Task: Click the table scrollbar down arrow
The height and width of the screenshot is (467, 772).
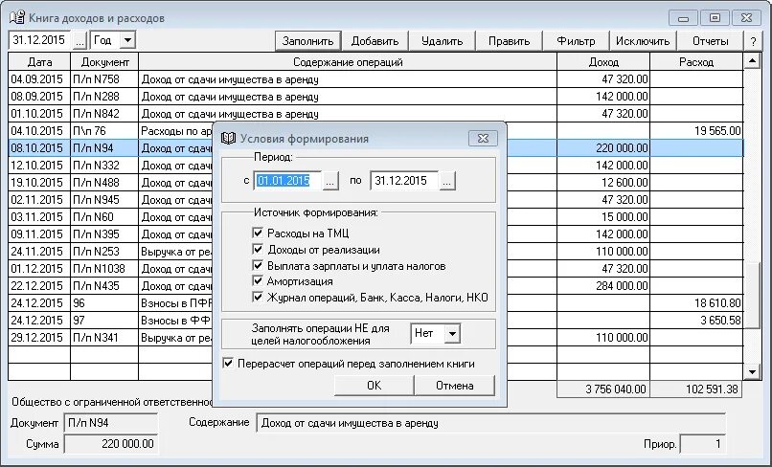Action: coord(752,371)
